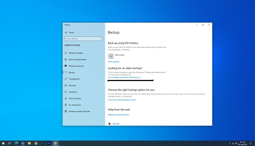Select the Backup sidebar entry
Viewport: 255px width, 146px height.
[70, 73]
